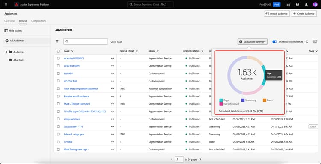Open more actions for AD CSV Test
The height and width of the screenshot is (164, 321).
pos(113,81)
